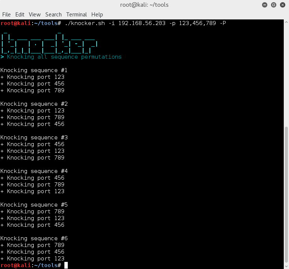Image resolution: width=289 pixels, height=269 pixels.
Task: Click the port list 123,456,789
Action: coord(197,23)
